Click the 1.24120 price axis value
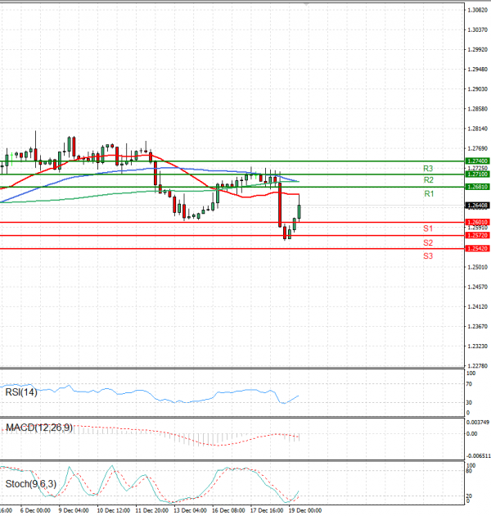 point(478,306)
